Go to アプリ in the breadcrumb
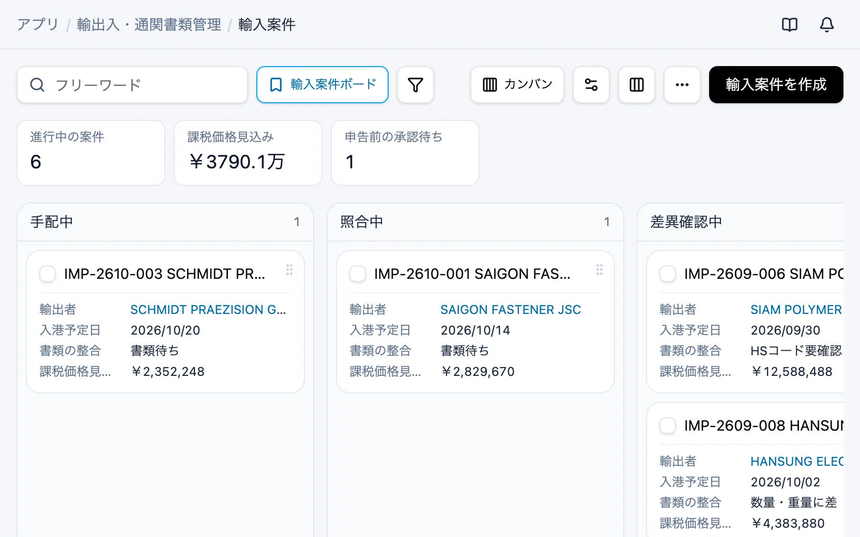The height and width of the screenshot is (537, 860). (38, 24)
